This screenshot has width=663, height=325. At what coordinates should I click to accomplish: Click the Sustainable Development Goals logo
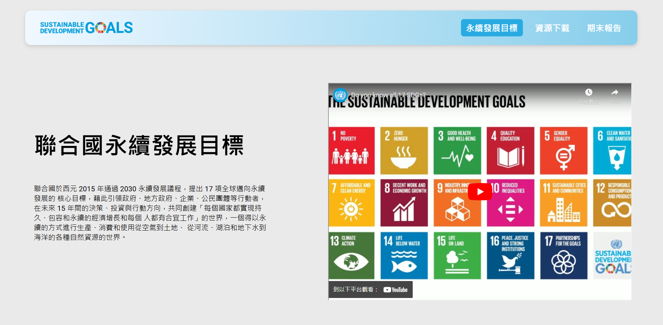86,28
